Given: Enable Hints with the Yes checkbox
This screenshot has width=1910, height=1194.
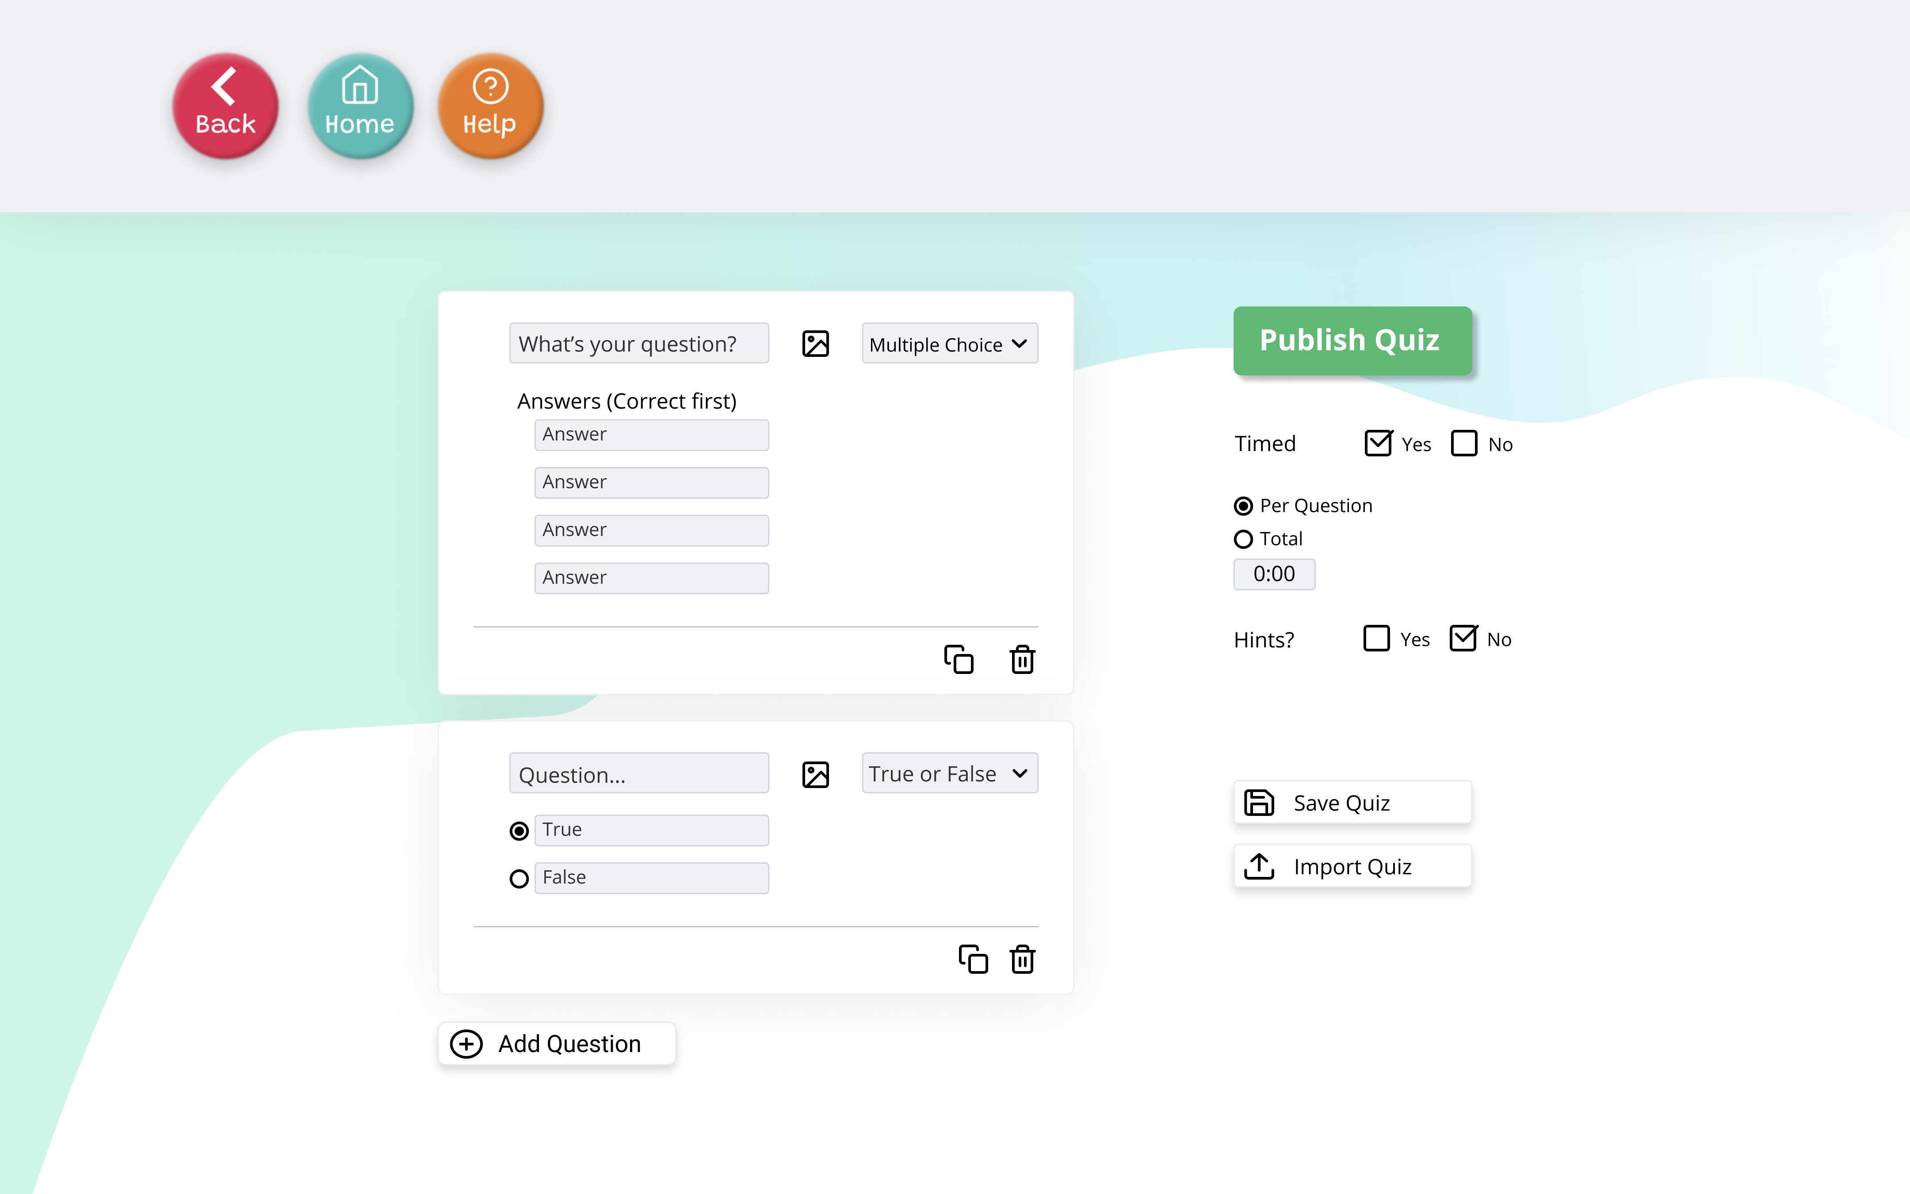Looking at the screenshot, I should coord(1375,638).
